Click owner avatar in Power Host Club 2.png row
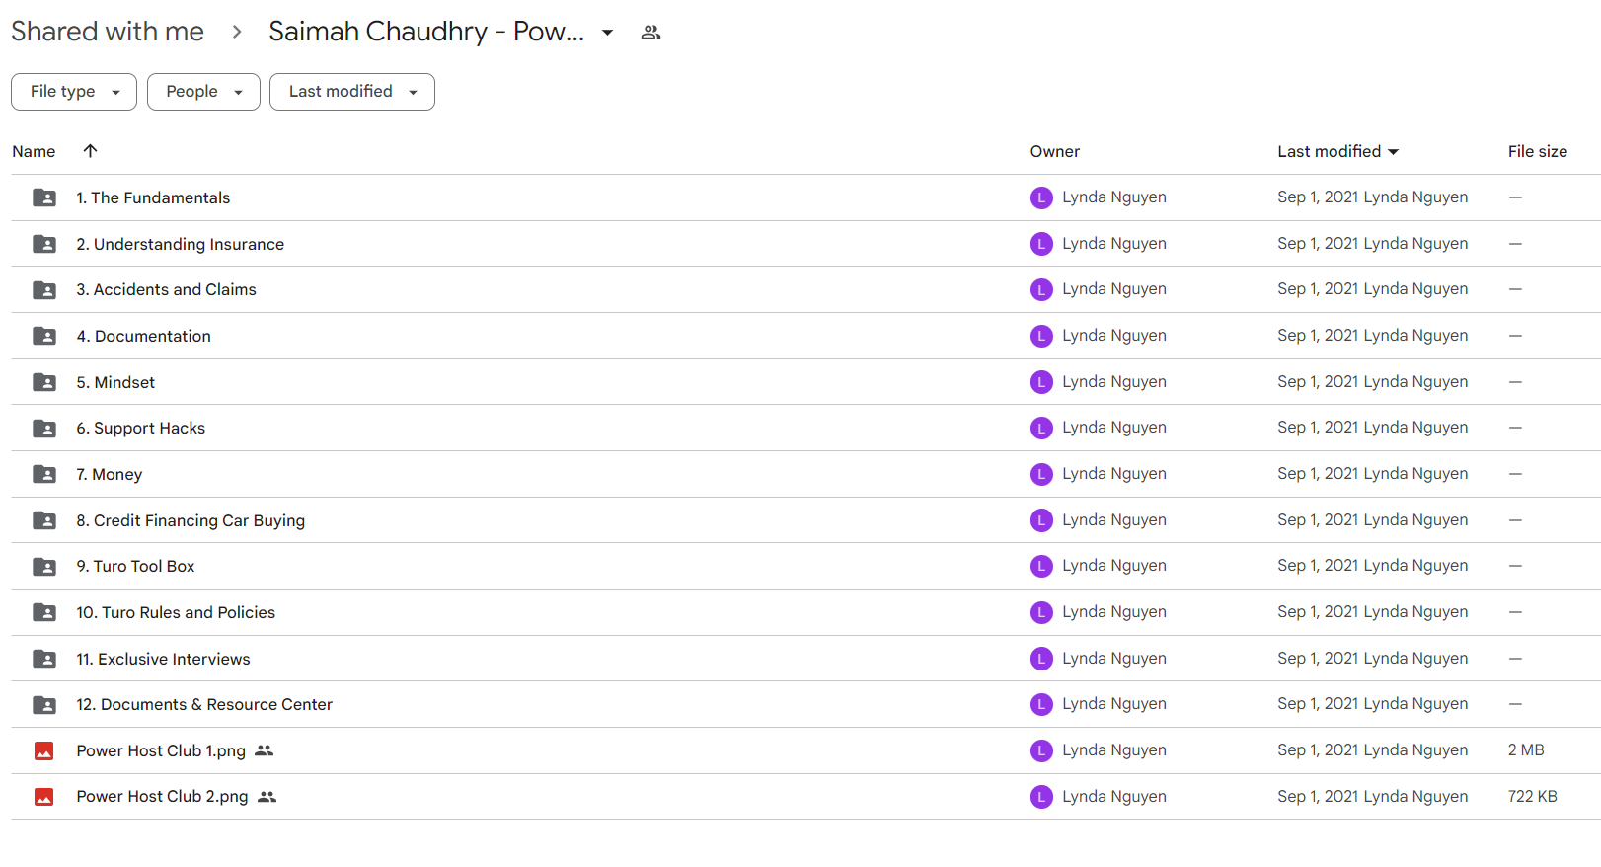 click(1041, 797)
